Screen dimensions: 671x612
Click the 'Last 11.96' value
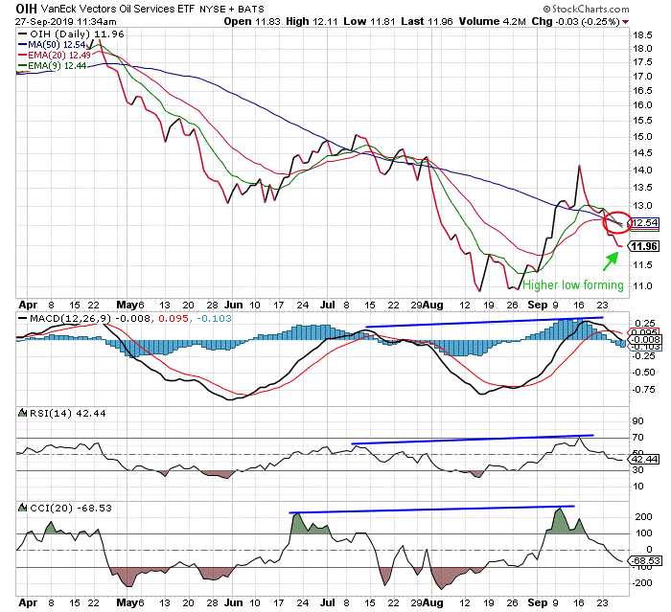coord(427,21)
